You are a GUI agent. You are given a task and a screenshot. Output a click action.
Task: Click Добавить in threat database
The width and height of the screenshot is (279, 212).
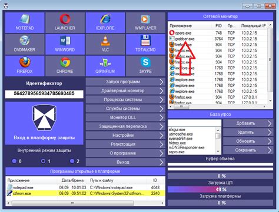[x=248, y=123]
